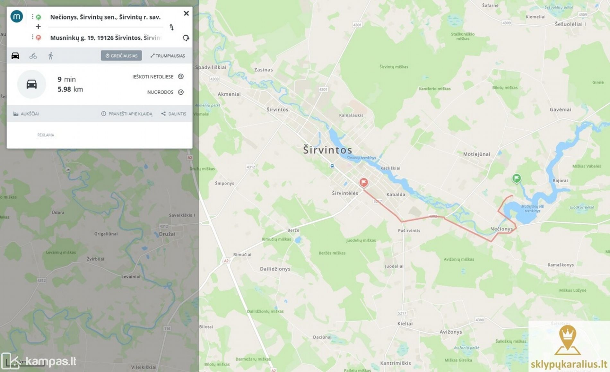Switch to bicycle travel mode

tap(33, 56)
